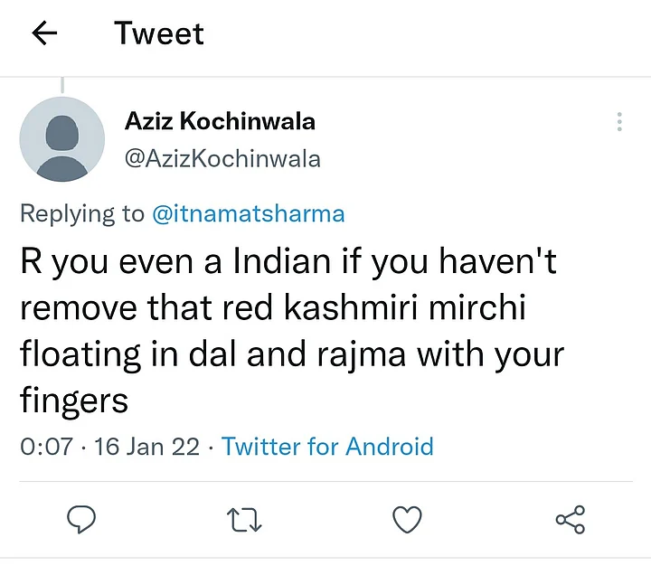The image size is (651, 575).
Task: Click the display name Aziz Kochinwala
Action: click(219, 121)
